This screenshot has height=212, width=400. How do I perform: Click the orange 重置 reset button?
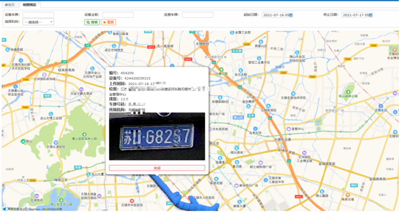pyautogui.click(x=108, y=22)
